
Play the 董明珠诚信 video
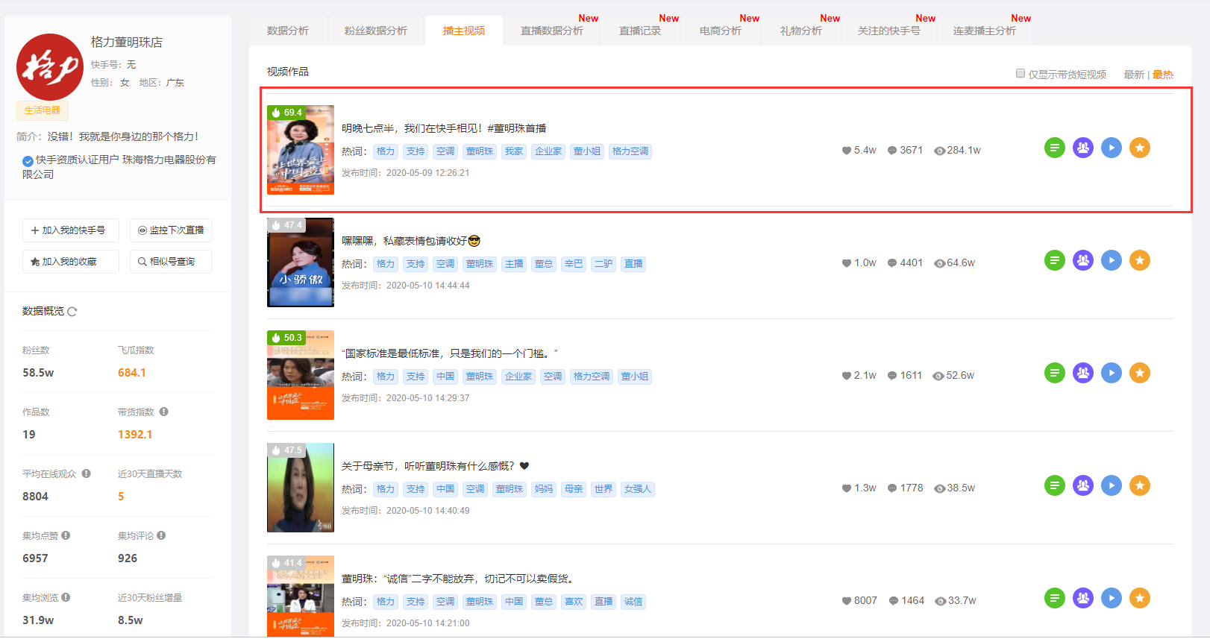(1112, 598)
